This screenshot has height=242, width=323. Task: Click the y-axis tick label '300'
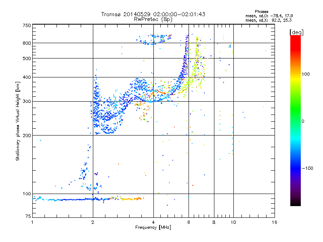[x=27, y=101]
